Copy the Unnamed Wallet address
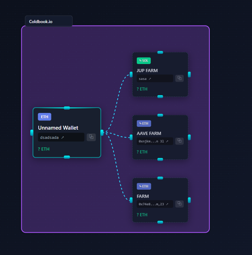Image resolution: width=252 pixels, height=255 pixels. coord(91,137)
